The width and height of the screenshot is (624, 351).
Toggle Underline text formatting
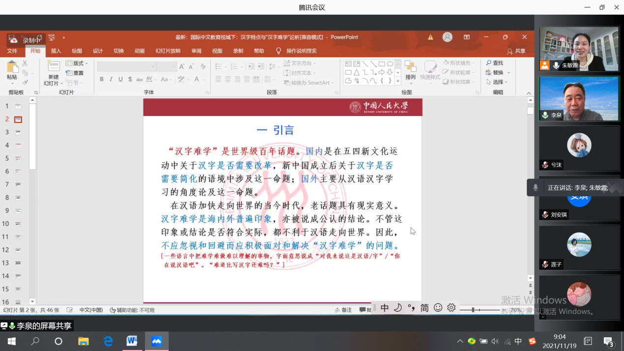click(120, 79)
